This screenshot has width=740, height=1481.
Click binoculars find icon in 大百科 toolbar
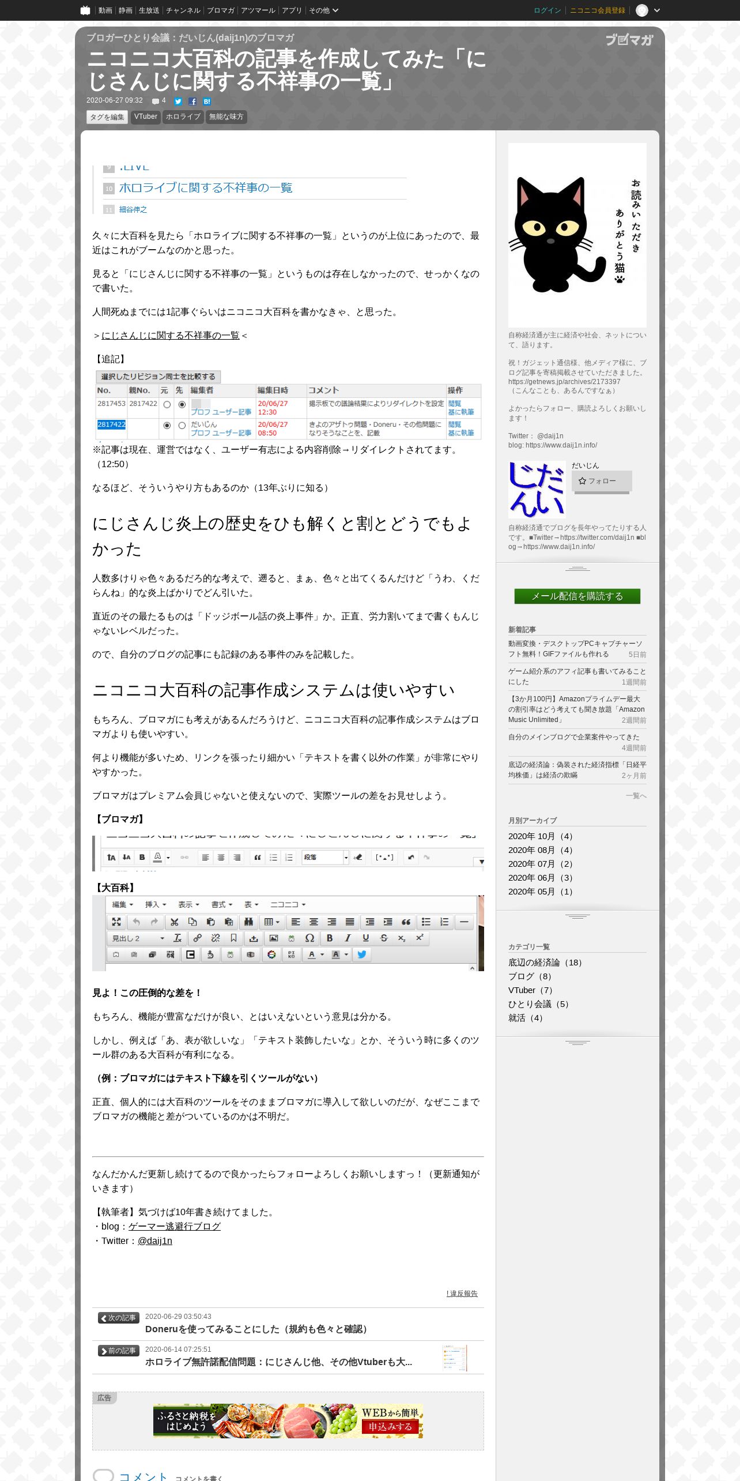(x=249, y=922)
